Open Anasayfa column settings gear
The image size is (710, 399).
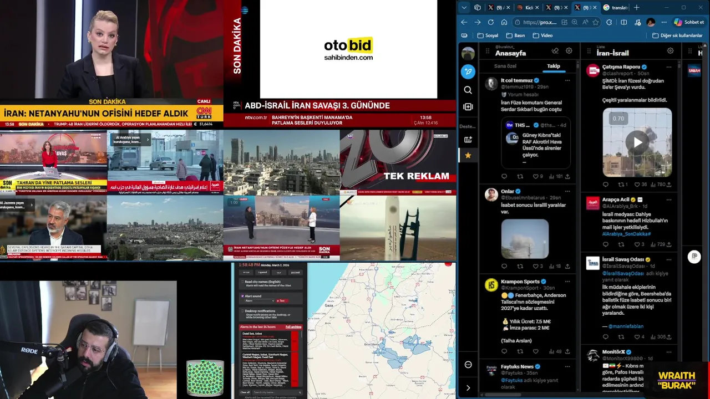tap(569, 51)
